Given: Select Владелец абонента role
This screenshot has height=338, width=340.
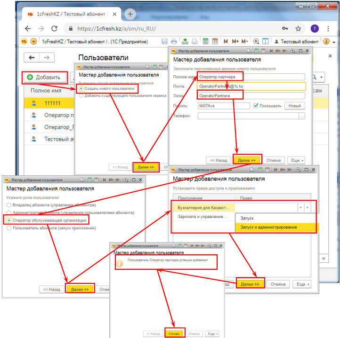Looking at the screenshot, I should (x=9, y=205).
